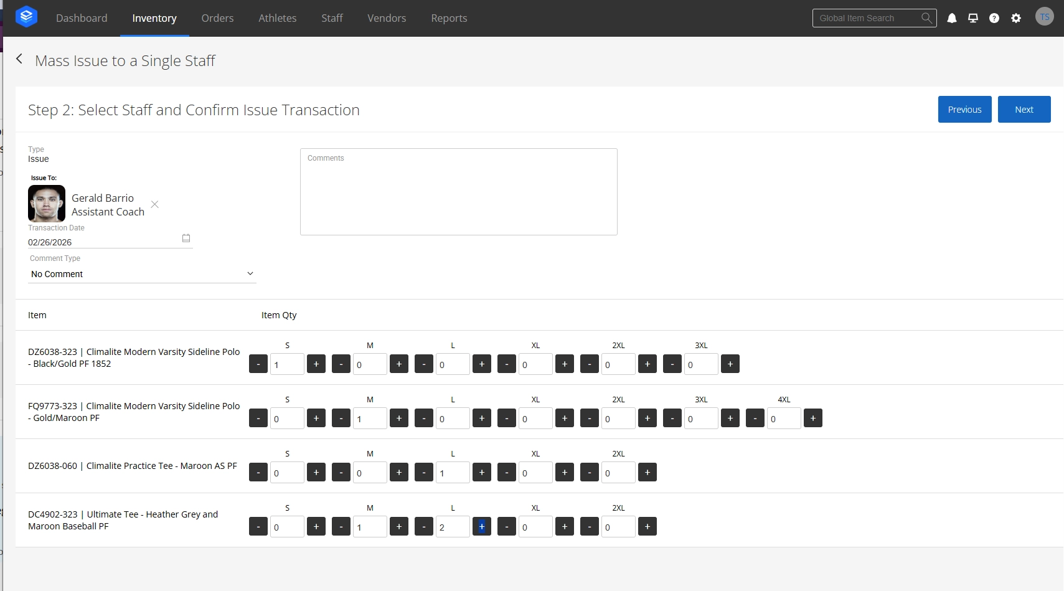Click the monitor display icon in header
Screen dimensions: 1064x591
[973, 18]
